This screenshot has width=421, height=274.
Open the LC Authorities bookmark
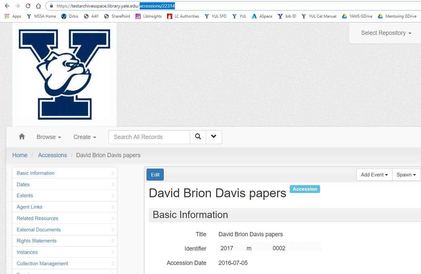[183, 16]
